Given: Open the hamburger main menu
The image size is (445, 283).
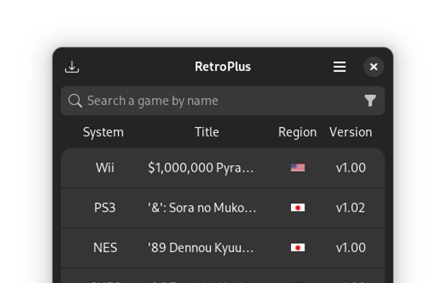Looking at the screenshot, I should pyautogui.click(x=339, y=67).
